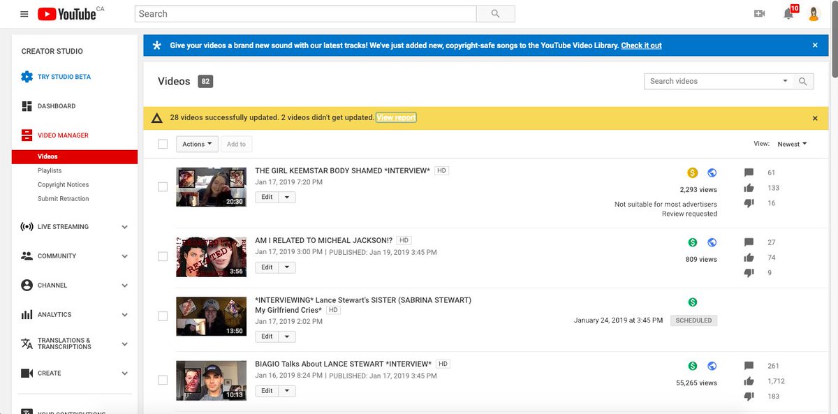Toggle the select-all videos checkbox

(x=163, y=144)
